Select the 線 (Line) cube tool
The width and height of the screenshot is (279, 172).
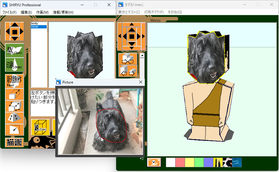[40, 127]
